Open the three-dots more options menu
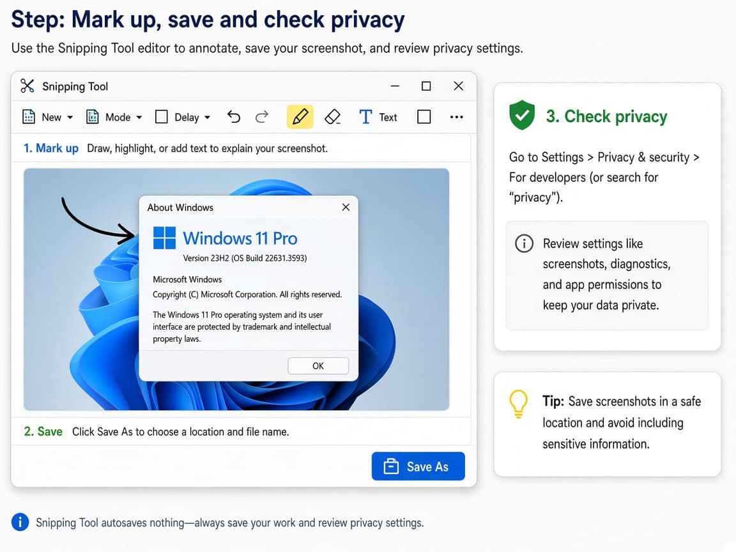 (x=456, y=117)
